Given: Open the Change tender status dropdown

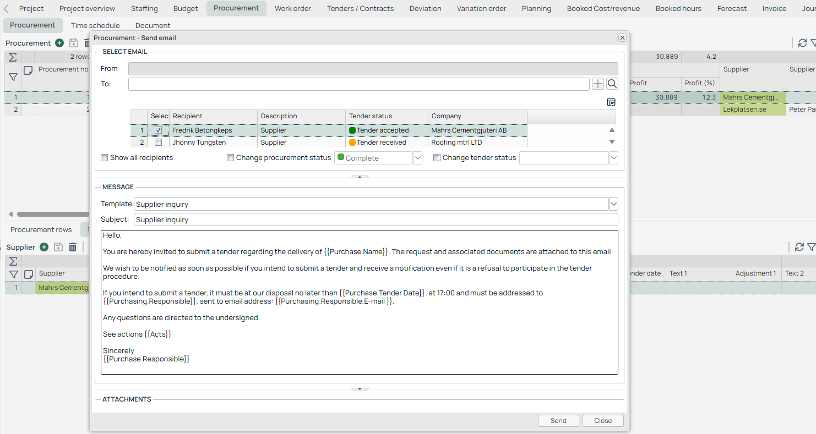Looking at the screenshot, I should [613, 158].
